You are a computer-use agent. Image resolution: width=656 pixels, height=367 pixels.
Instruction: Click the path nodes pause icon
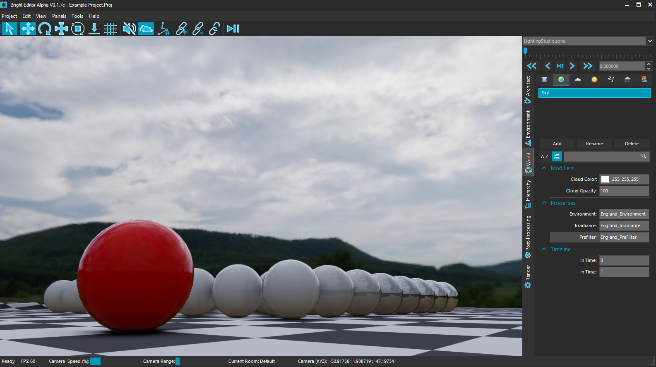pyautogui.click(x=163, y=29)
